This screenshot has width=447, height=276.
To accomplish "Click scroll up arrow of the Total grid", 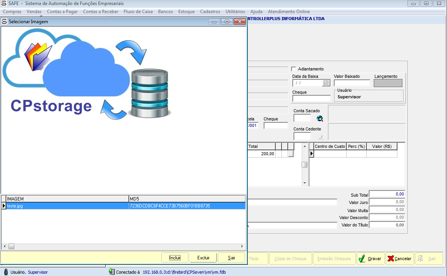I will point(305,146).
